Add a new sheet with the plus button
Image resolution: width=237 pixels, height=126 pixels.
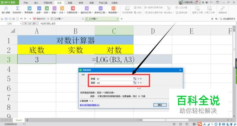click(27, 120)
